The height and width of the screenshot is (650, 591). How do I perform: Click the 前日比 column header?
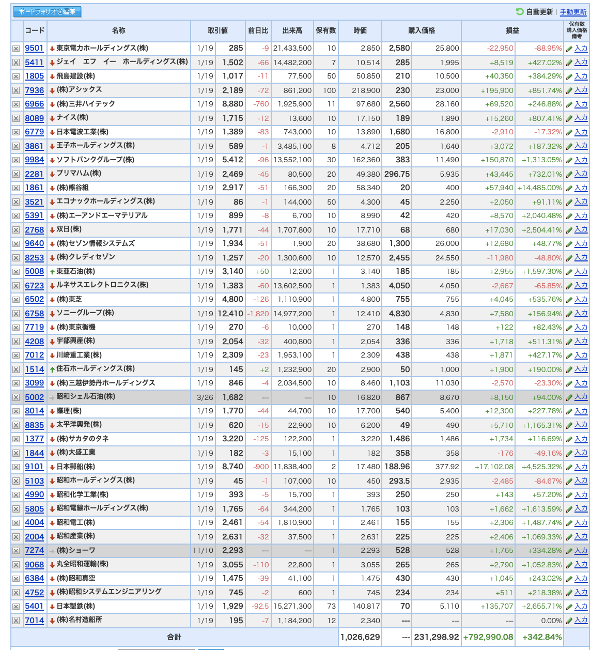[258, 30]
